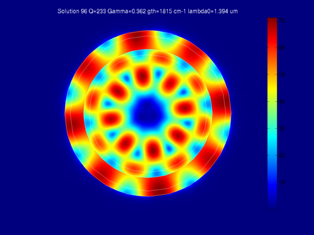Select the 40 colorbar tick label

click(x=281, y=101)
